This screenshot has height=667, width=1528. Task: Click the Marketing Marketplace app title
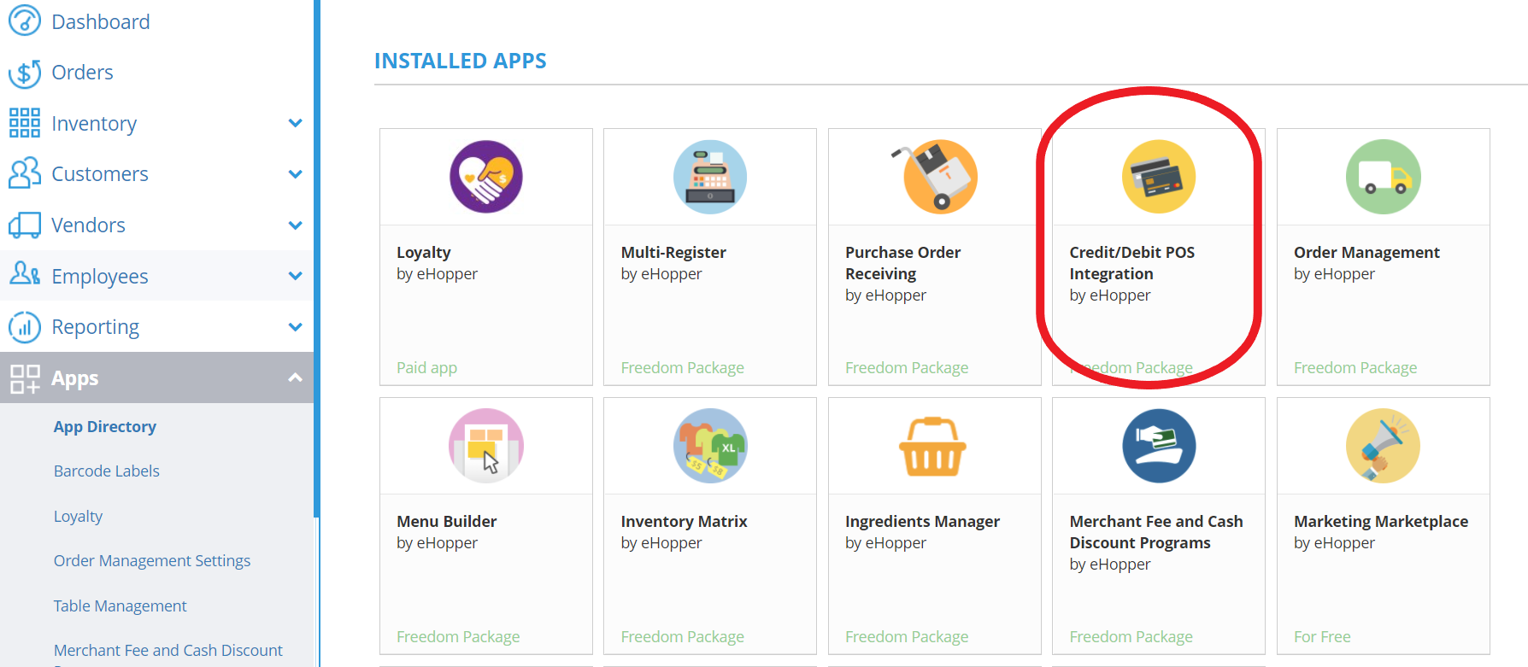pyautogui.click(x=1381, y=522)
